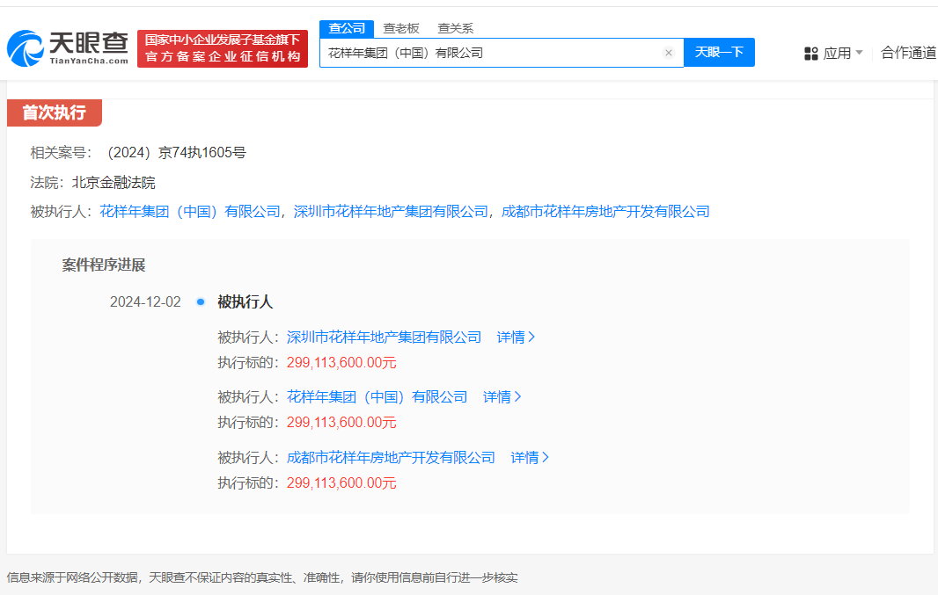Viewport: 938px width, 595px height.
Task: Click the 首次执行 red label
Action: [55, 112]
